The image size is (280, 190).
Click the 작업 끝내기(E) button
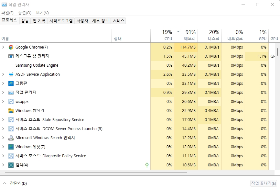[264, 183]
